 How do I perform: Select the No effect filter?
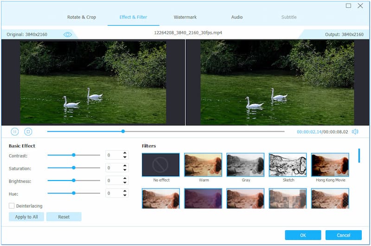(160, 165)
